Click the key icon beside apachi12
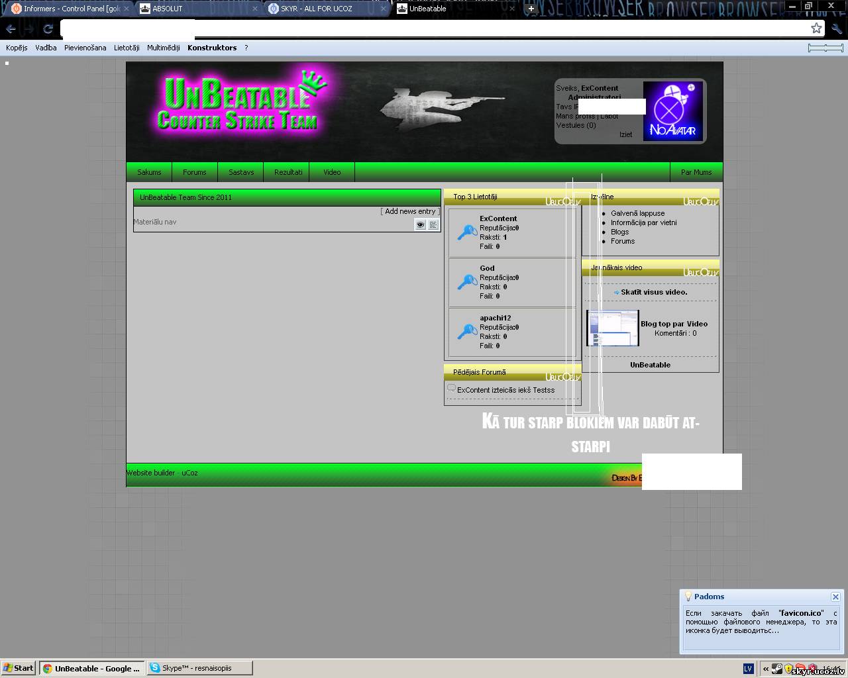The width and height of the screenshot is (848, 678). click(467, 332)
